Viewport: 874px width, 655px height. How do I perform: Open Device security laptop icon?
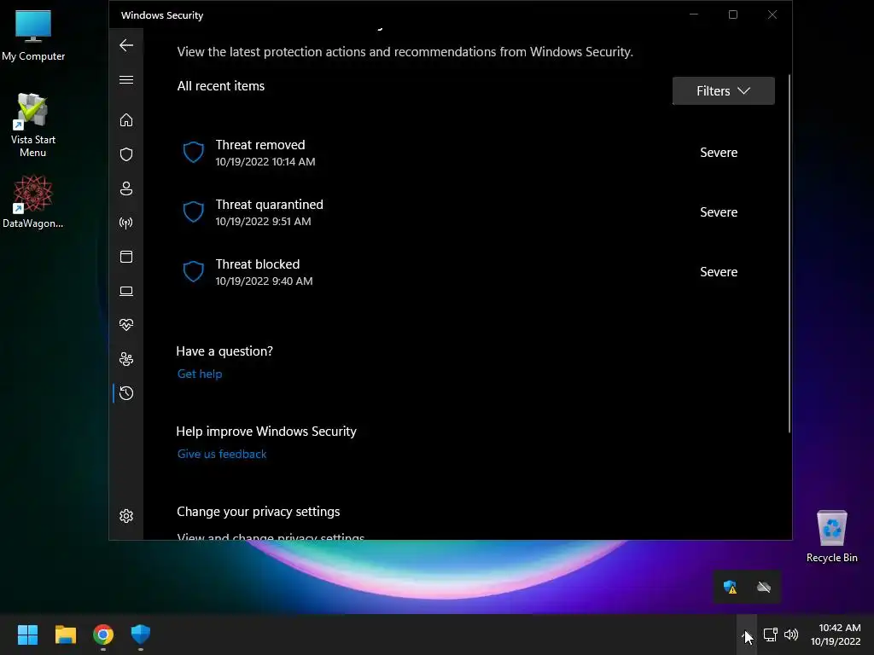pos(126,291)
